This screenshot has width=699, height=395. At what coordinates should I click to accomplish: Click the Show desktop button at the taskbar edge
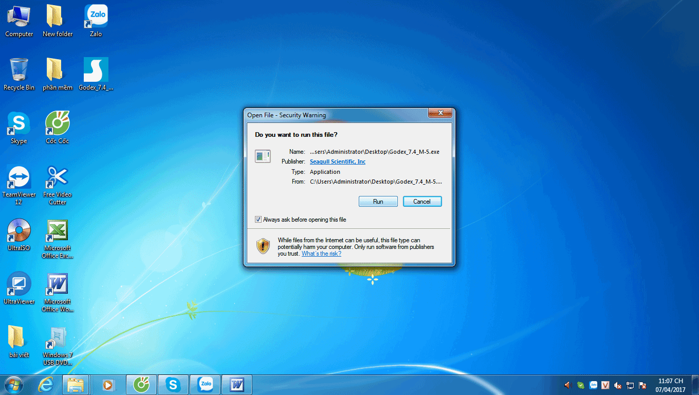[695, 385]
